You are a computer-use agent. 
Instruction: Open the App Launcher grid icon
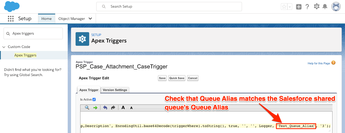point(11,19)
